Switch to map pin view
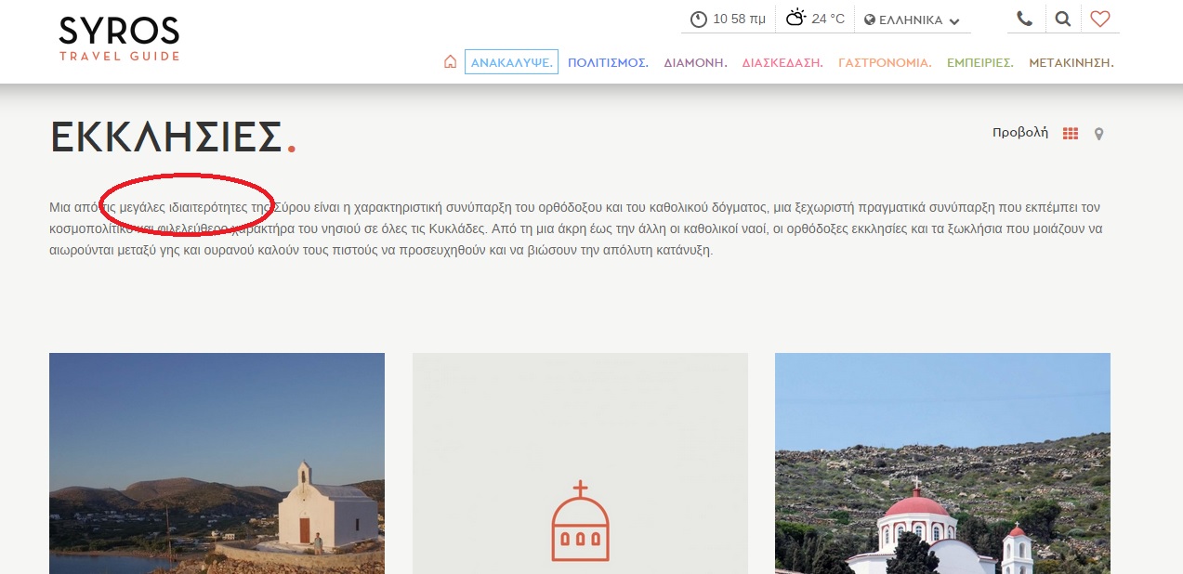Viewport: 1183px width, 574px height. (1099, 134)
